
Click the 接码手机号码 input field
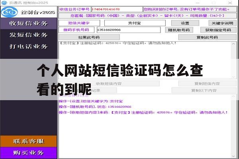tap(129, 30)
